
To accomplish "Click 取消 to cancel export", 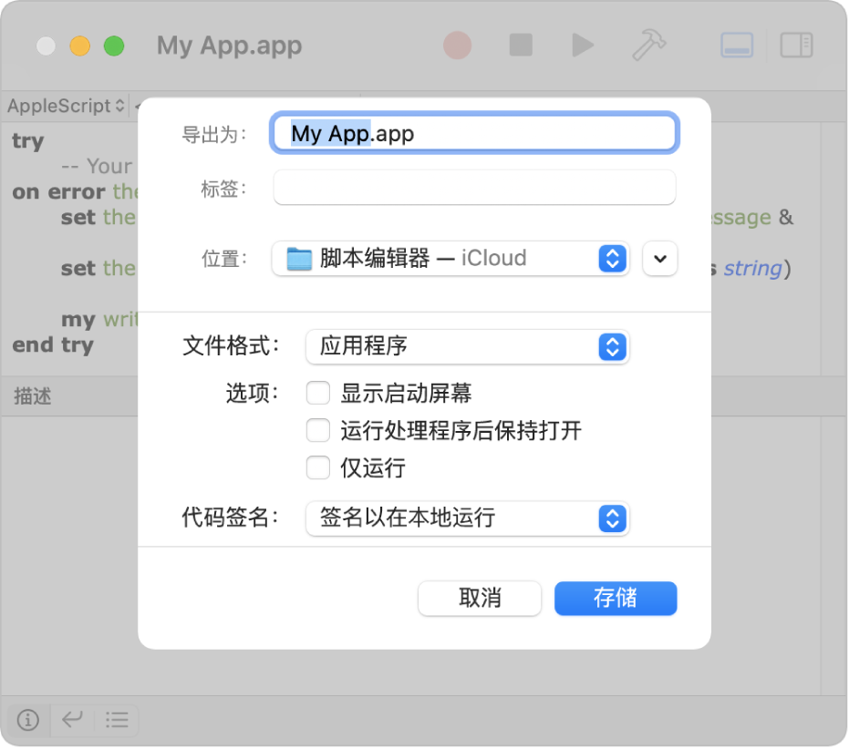I will (x=480, y=599).
